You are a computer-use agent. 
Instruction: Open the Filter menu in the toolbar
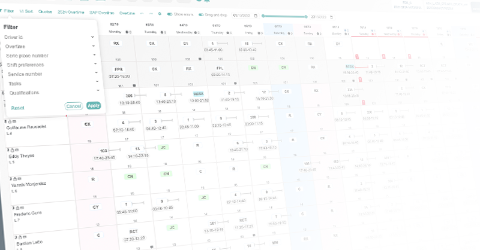[7, 11]
